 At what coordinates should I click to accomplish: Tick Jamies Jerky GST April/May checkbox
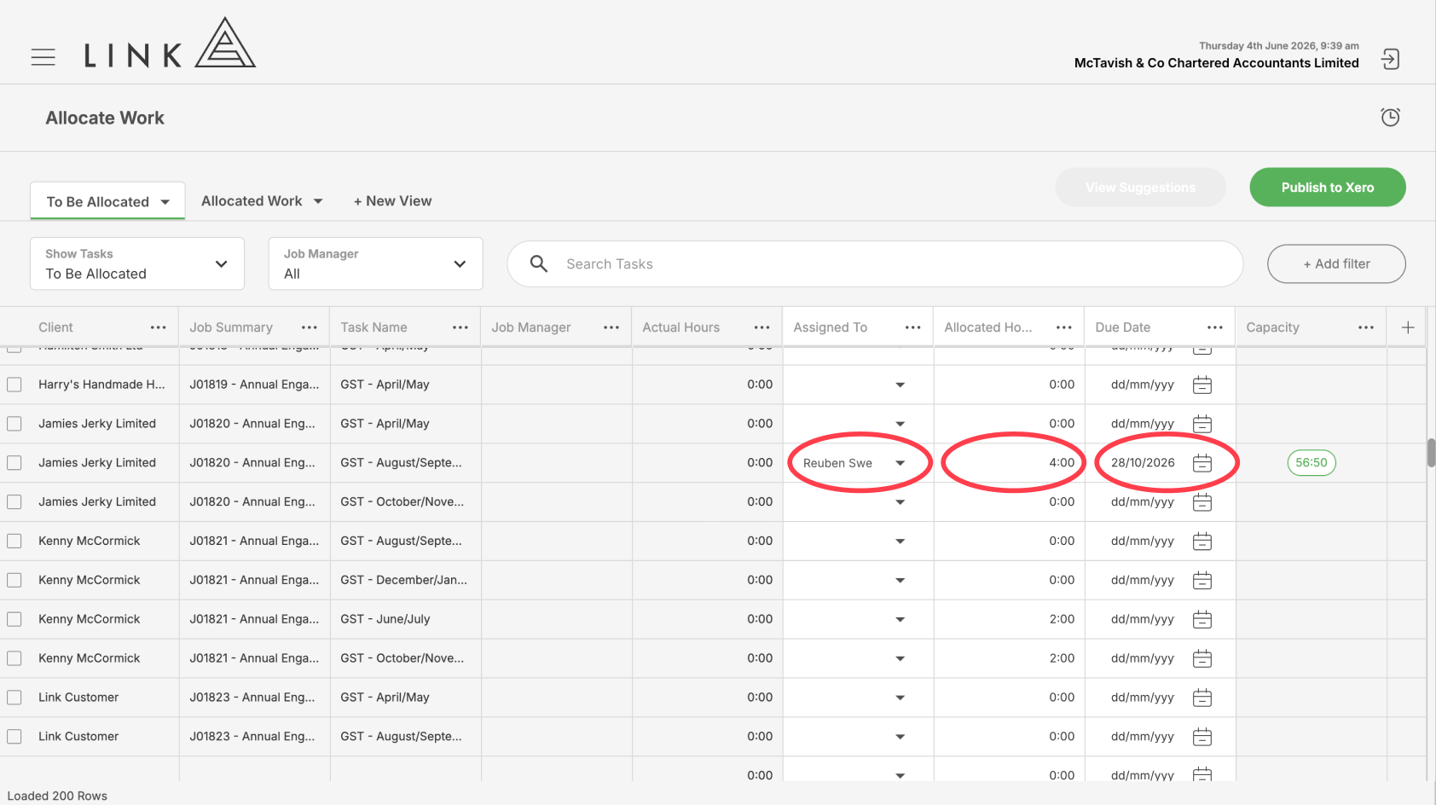pyautogui.click(x=14, y=424)
